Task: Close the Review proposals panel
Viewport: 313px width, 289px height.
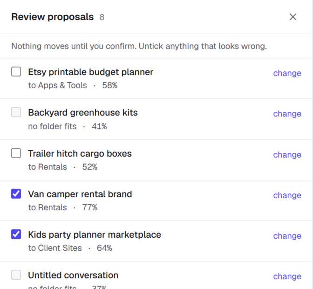Action: tap(293, 17)
